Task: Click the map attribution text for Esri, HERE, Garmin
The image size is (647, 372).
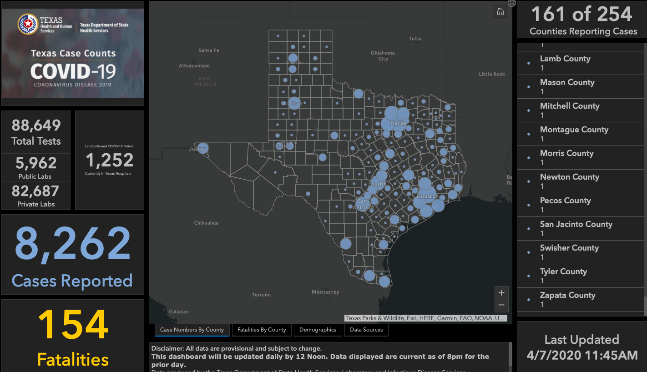Action: coord(425,318)
